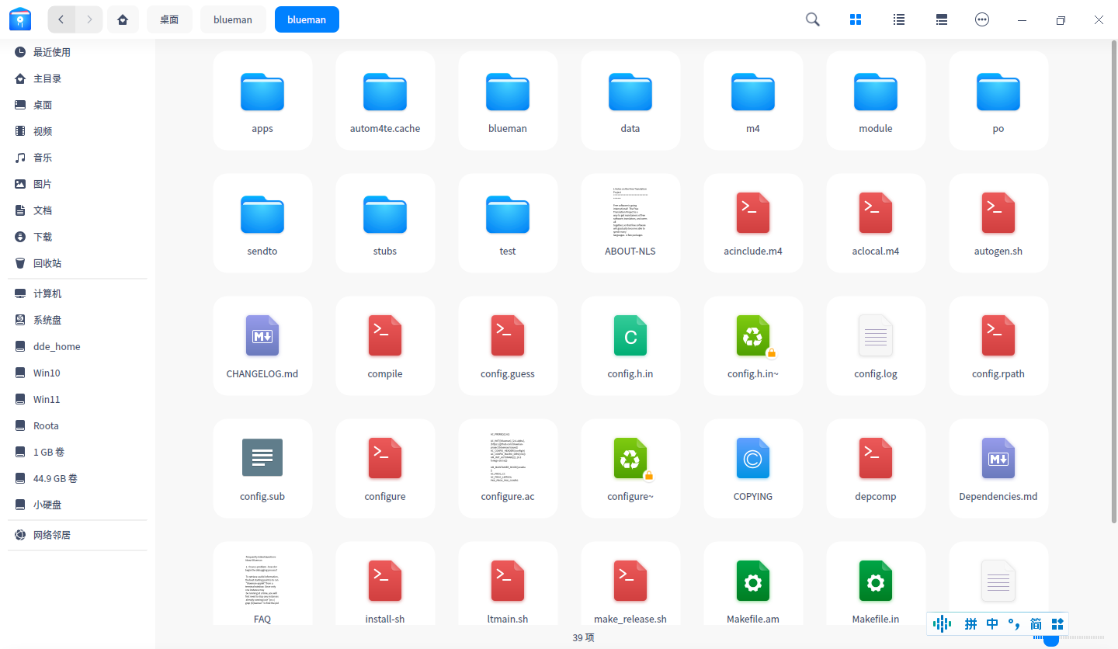Open the more options menu
Screen dimensions: 1118x649
[982, 19]
